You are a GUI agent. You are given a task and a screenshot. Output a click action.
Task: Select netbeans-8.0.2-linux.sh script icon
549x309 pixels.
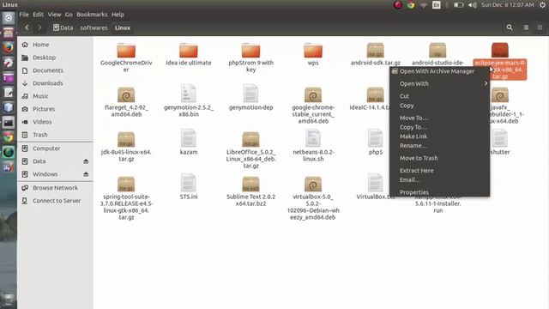[x=313, y=138]
